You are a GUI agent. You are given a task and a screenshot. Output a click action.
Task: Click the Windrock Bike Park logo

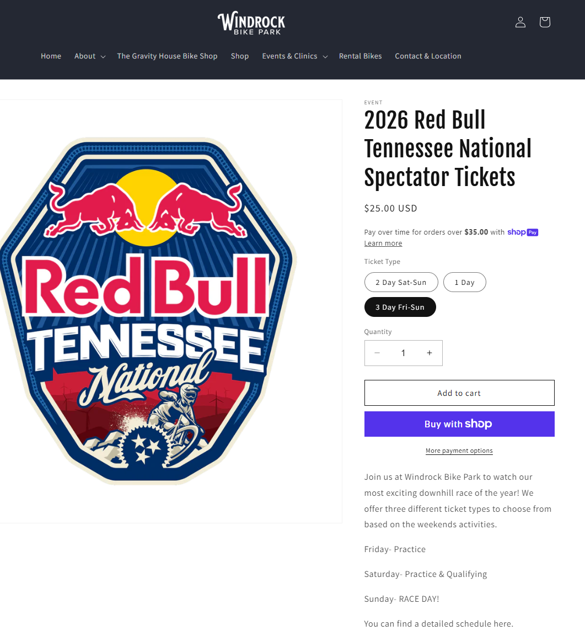251,23
